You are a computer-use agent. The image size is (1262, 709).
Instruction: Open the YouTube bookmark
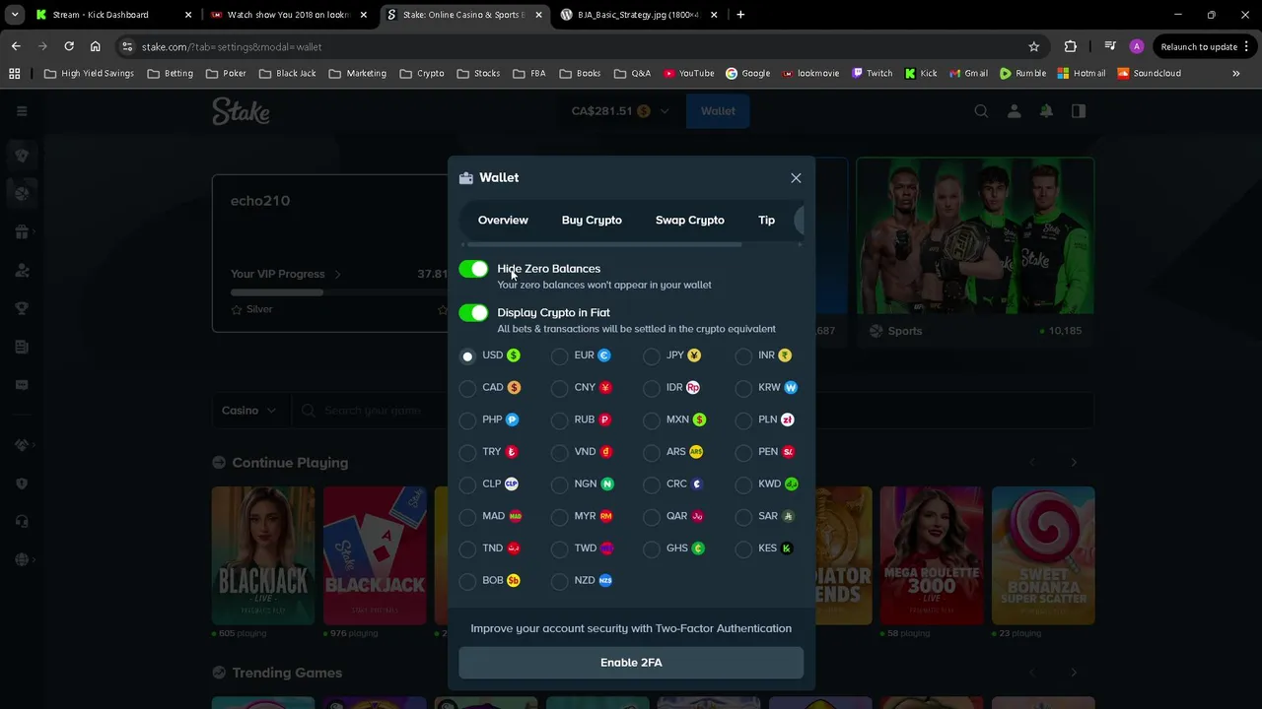(688, 73)
